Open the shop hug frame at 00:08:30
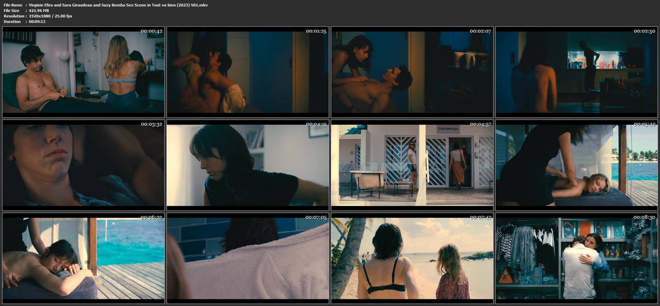The height and width of the screenshot is (306, 660). [x=576, y=258]
